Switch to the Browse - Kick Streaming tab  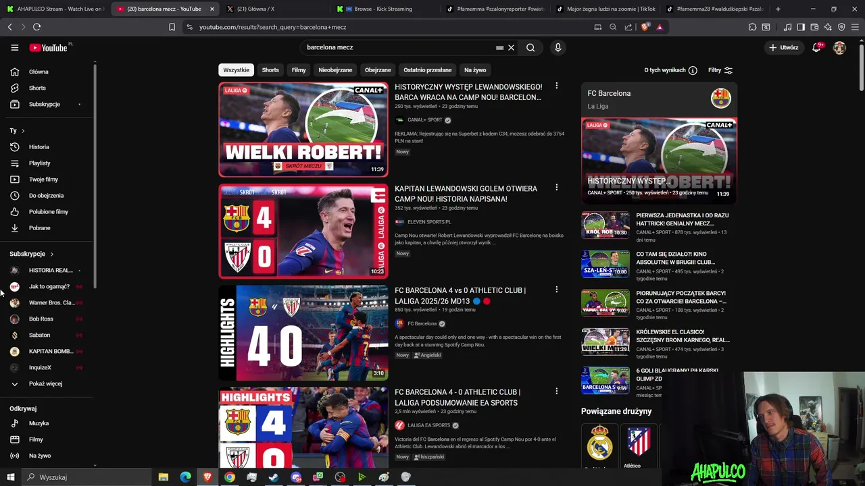[x=383, y=9]
